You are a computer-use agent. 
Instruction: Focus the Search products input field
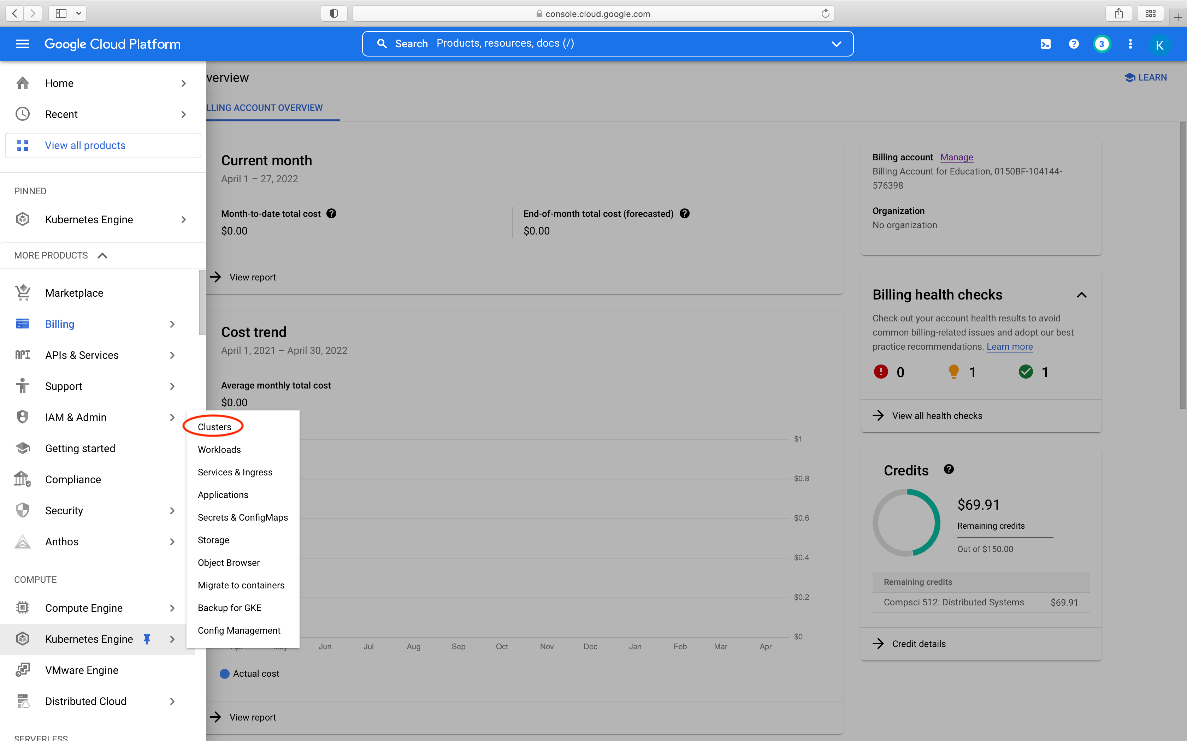point(608,44)
